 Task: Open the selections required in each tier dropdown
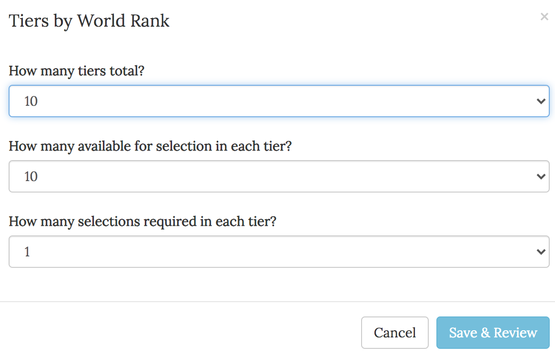279,252
